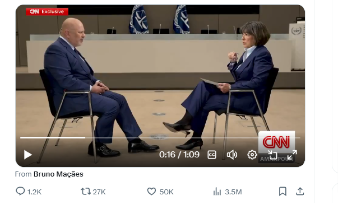The width and height of the screenshot is (338, 203).
Task: Open the volume control options
Action: (232, 154)
